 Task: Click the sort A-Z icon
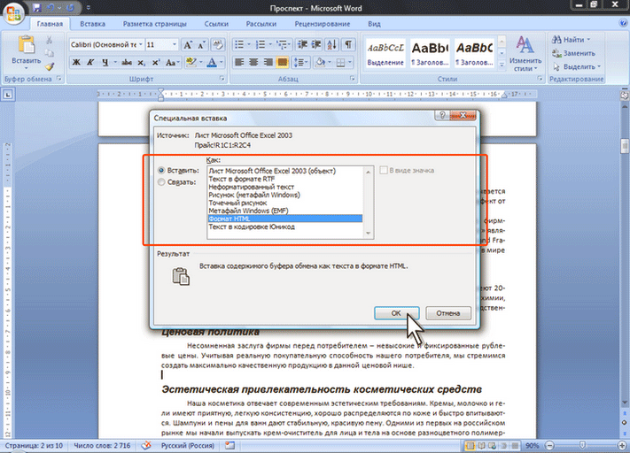(332, 44)
